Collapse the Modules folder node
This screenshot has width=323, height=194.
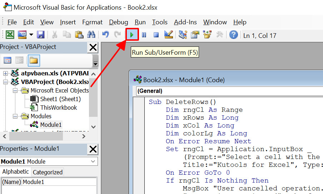point(15,116)
